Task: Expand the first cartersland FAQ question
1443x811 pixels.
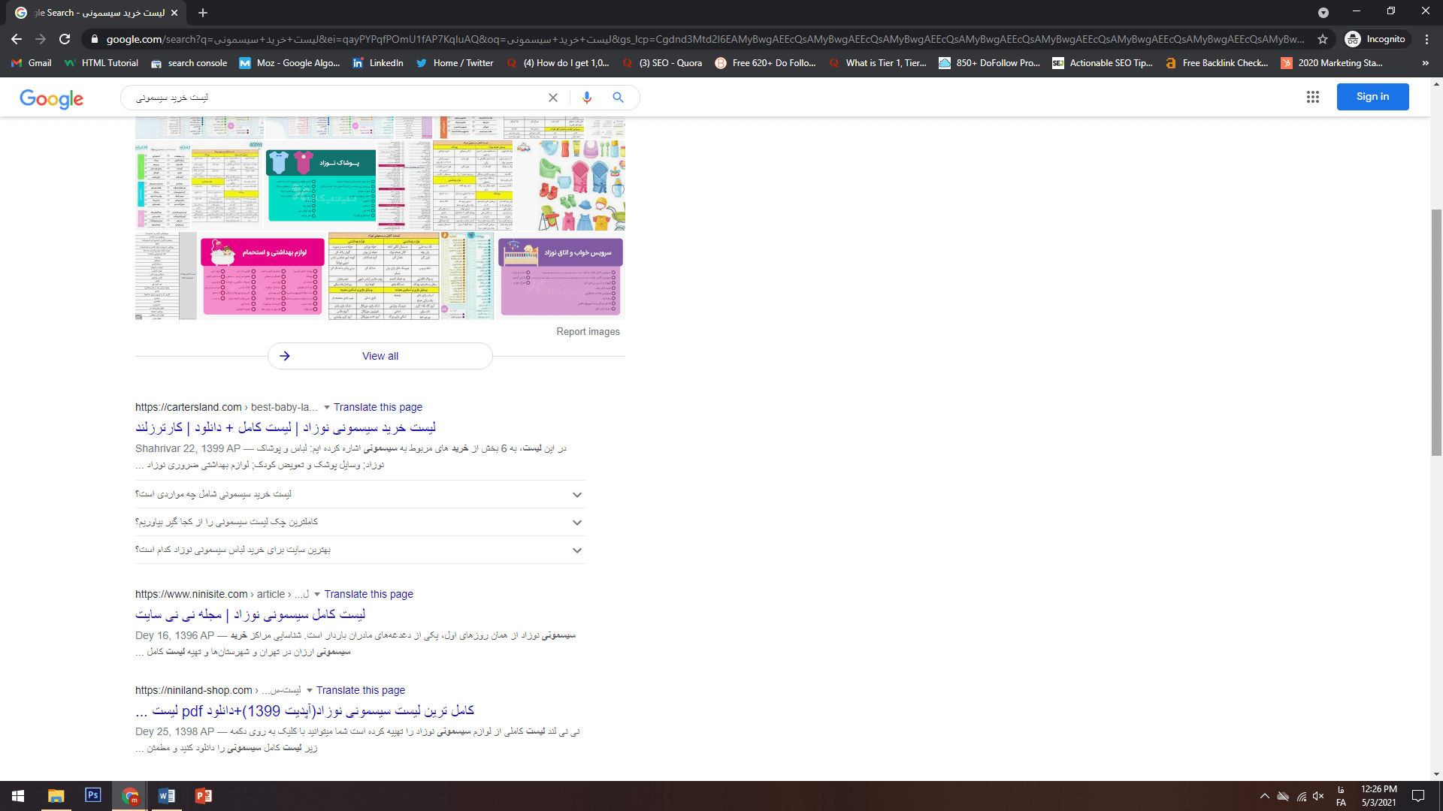Action: [361, 494]
